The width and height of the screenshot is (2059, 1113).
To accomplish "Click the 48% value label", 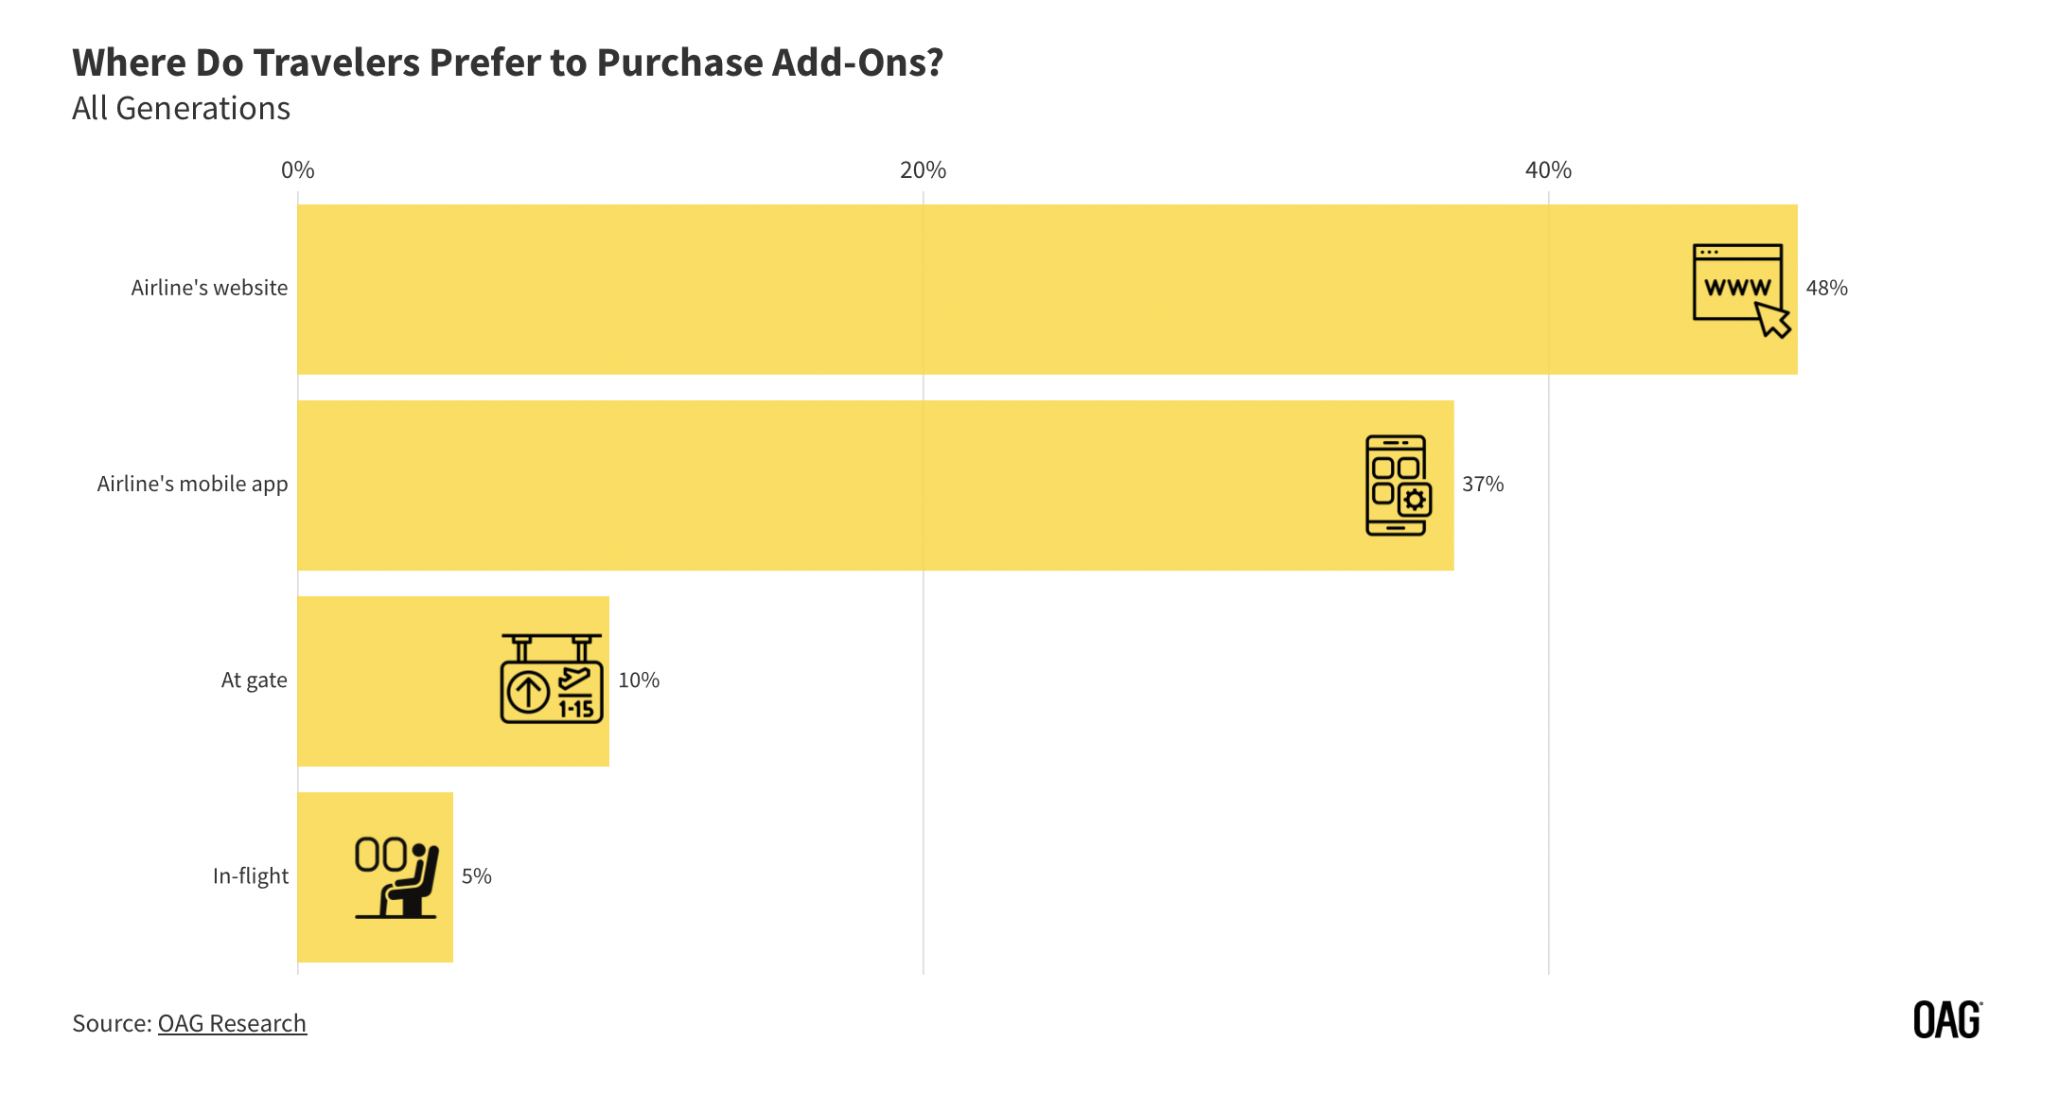I will pyautogui.click(x=1826, y=288).
